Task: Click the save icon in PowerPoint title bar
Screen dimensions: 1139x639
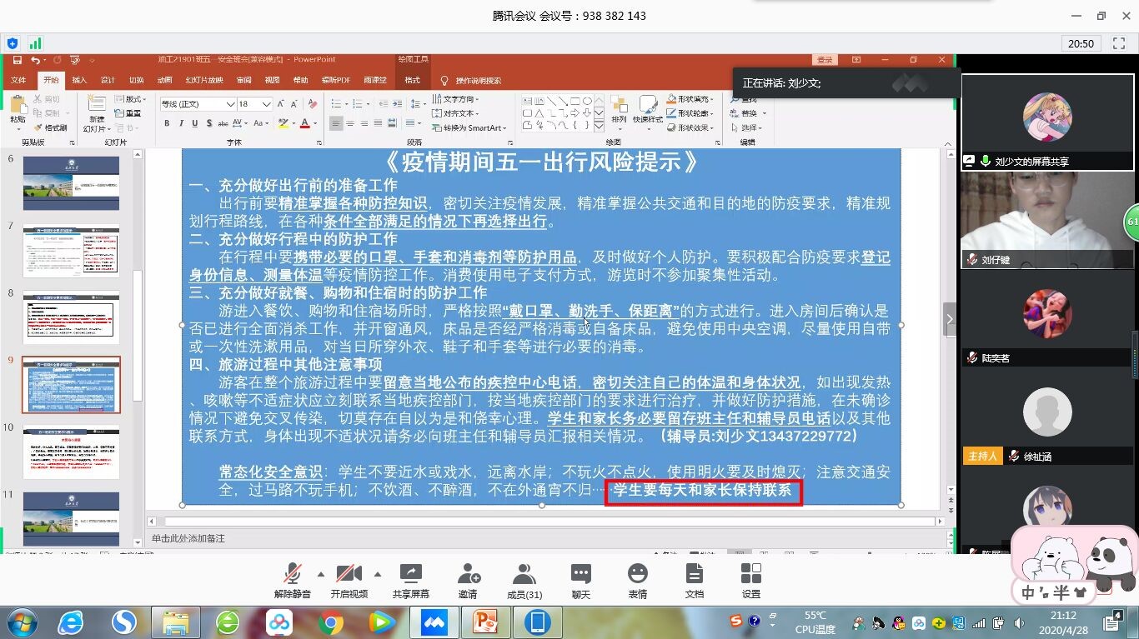Action: (x=17, y=60)
